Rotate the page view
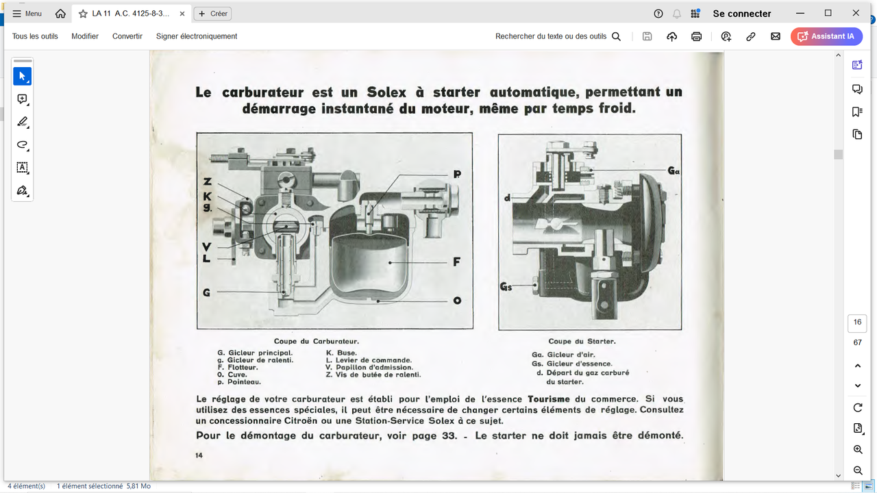The width and height of the screenshot is (877, 493). (857, 407)
